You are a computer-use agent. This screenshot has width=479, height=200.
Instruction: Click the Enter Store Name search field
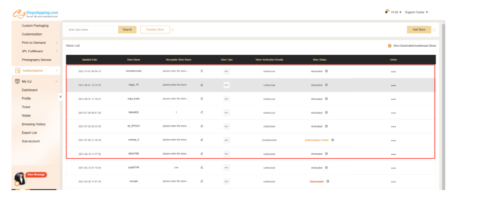point(92,30)
